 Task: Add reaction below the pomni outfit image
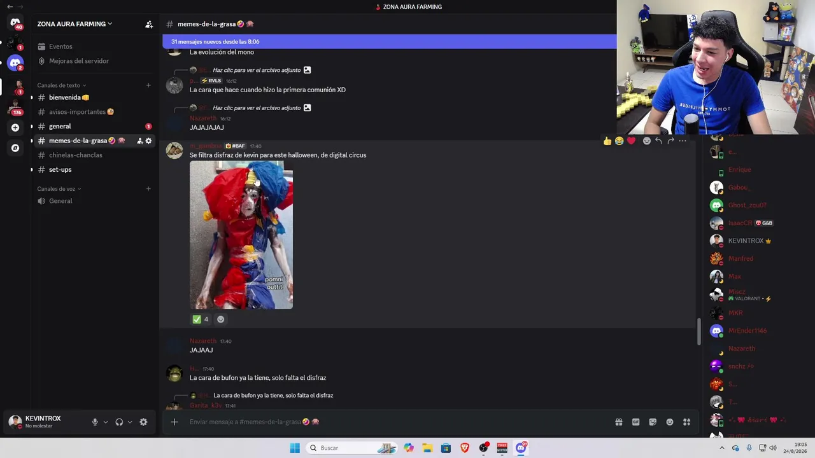[x=221, y=319]
